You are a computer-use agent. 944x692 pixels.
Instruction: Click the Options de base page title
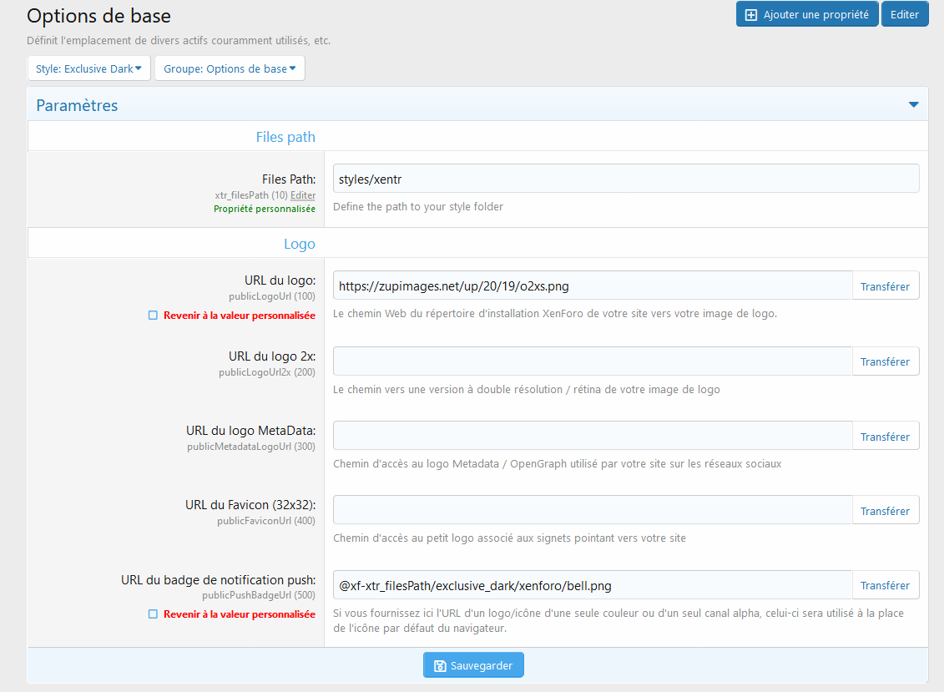(x=98, y=16)
